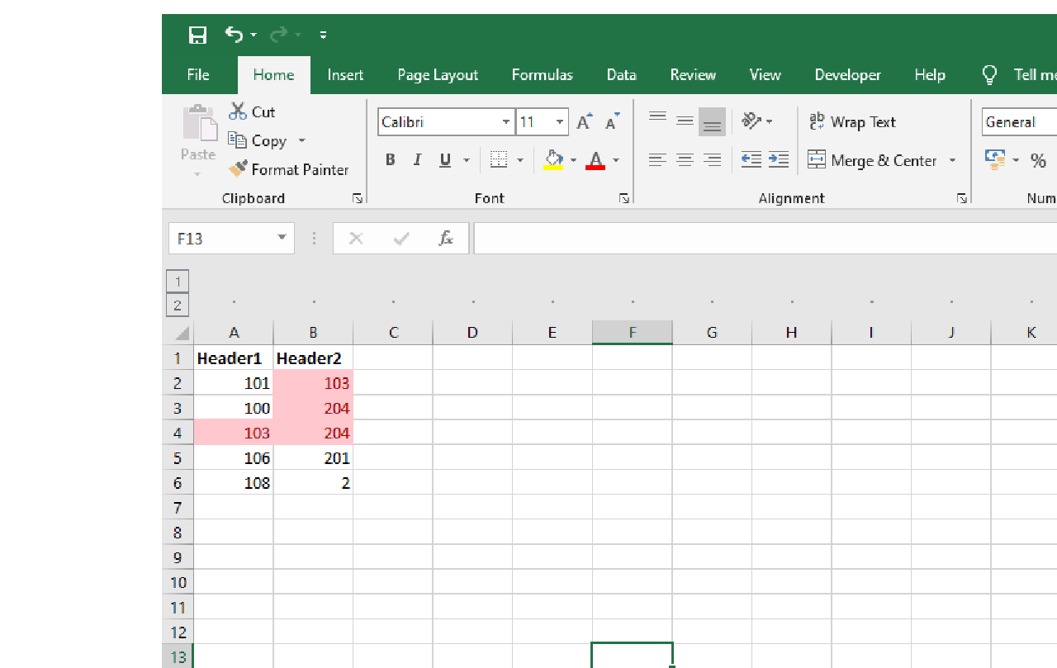Screen dimensions: 1057x668
Task: Click the Undo arrow icon
Action: [234, 35]
